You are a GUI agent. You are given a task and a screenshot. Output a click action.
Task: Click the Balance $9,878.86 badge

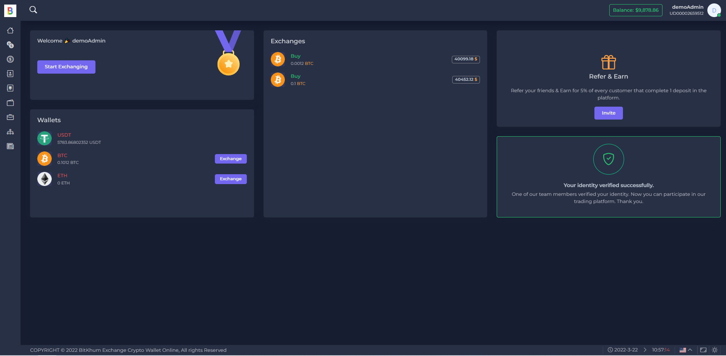[x=635, y=10]
